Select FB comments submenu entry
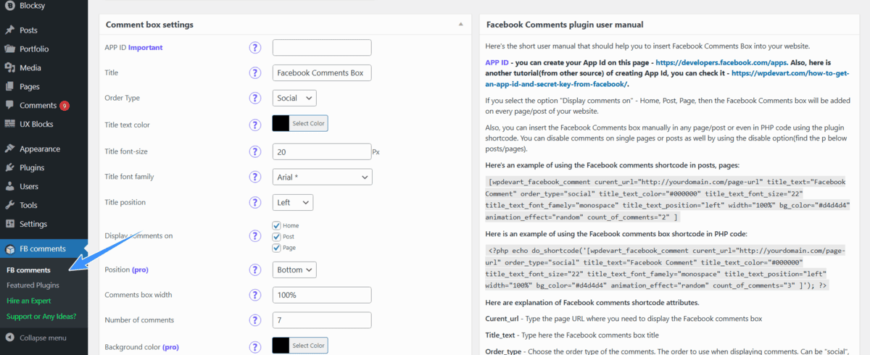Viewport: 870px width, 355px height. (x=28, y=270)
